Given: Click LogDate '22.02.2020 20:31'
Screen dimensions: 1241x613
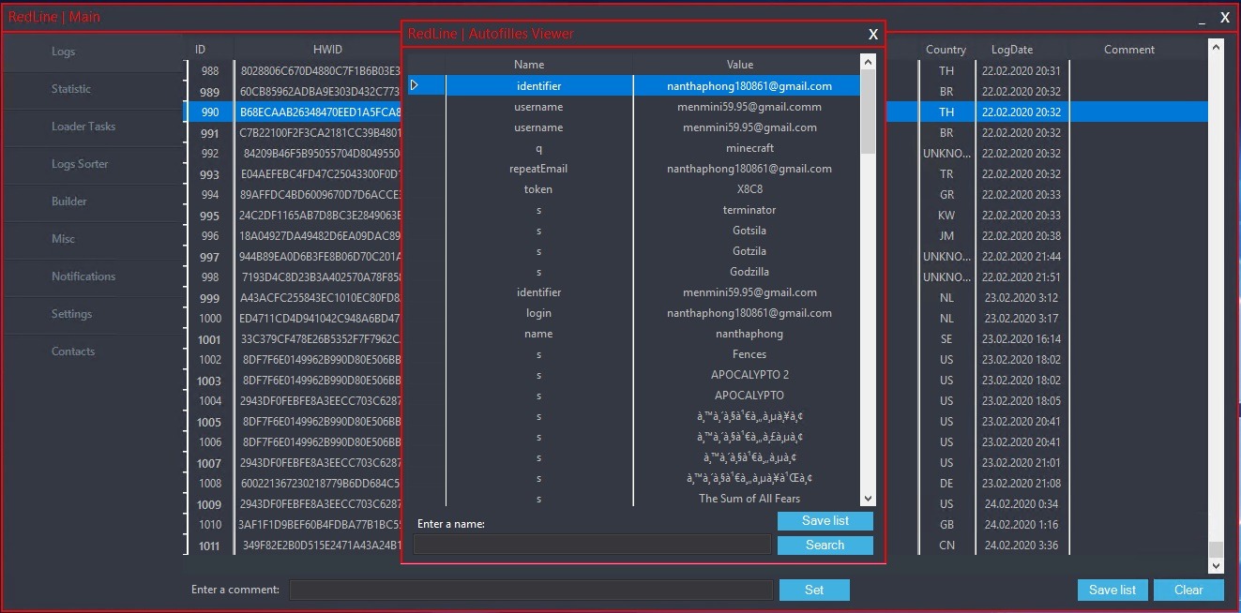Looking at the screenshot, I should [x=1022, y=71].
